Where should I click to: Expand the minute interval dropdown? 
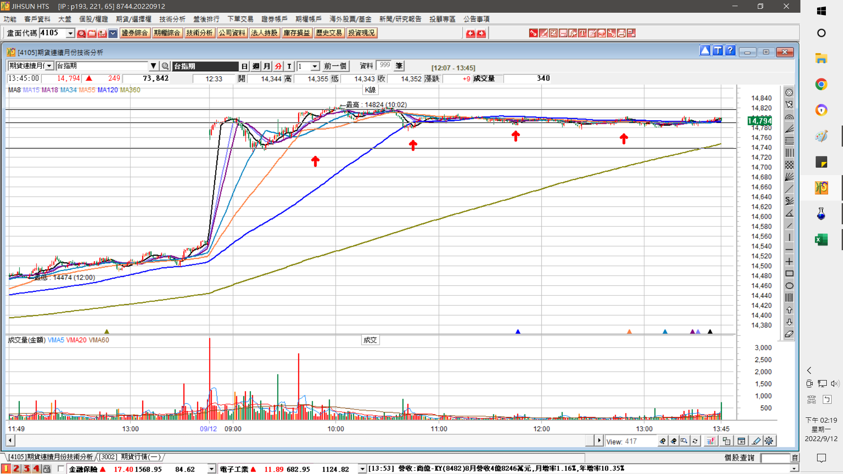click(315, 66)
